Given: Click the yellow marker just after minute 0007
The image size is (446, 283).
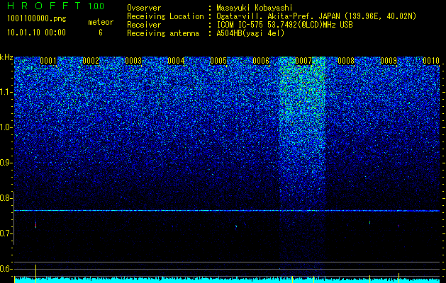Looking at the screenshot, I should 313,279.
